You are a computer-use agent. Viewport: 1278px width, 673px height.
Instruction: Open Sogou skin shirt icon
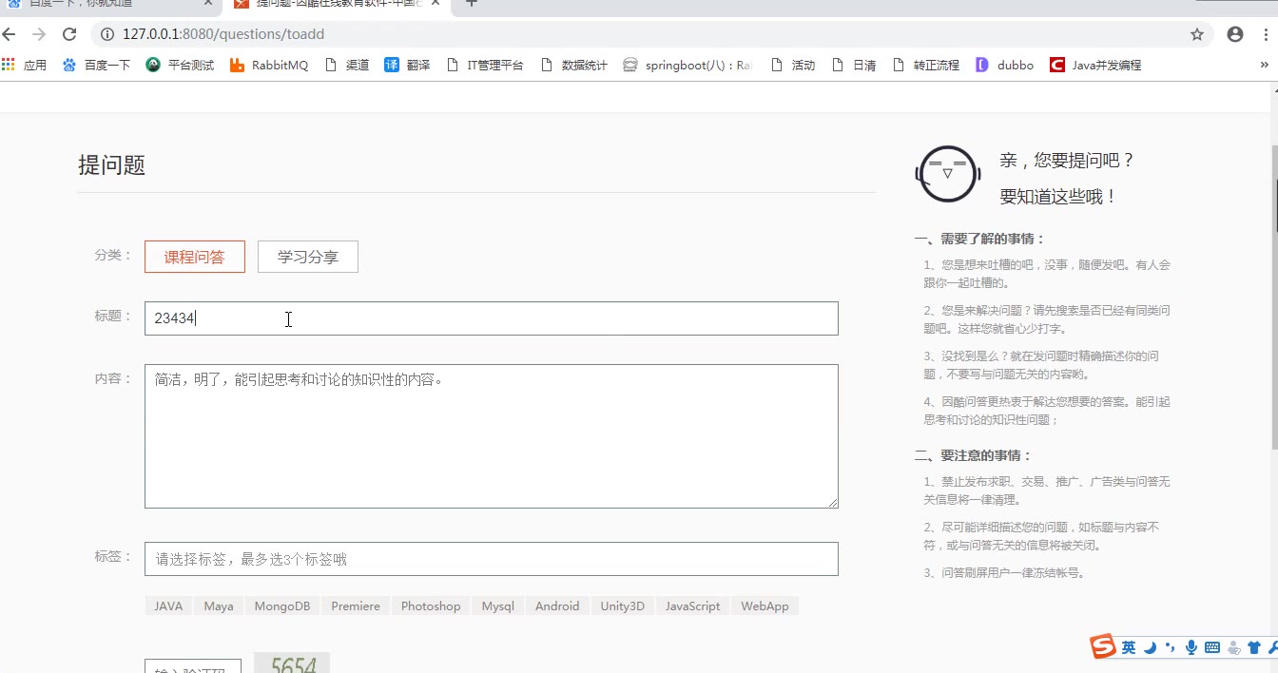pos(1254,647)
